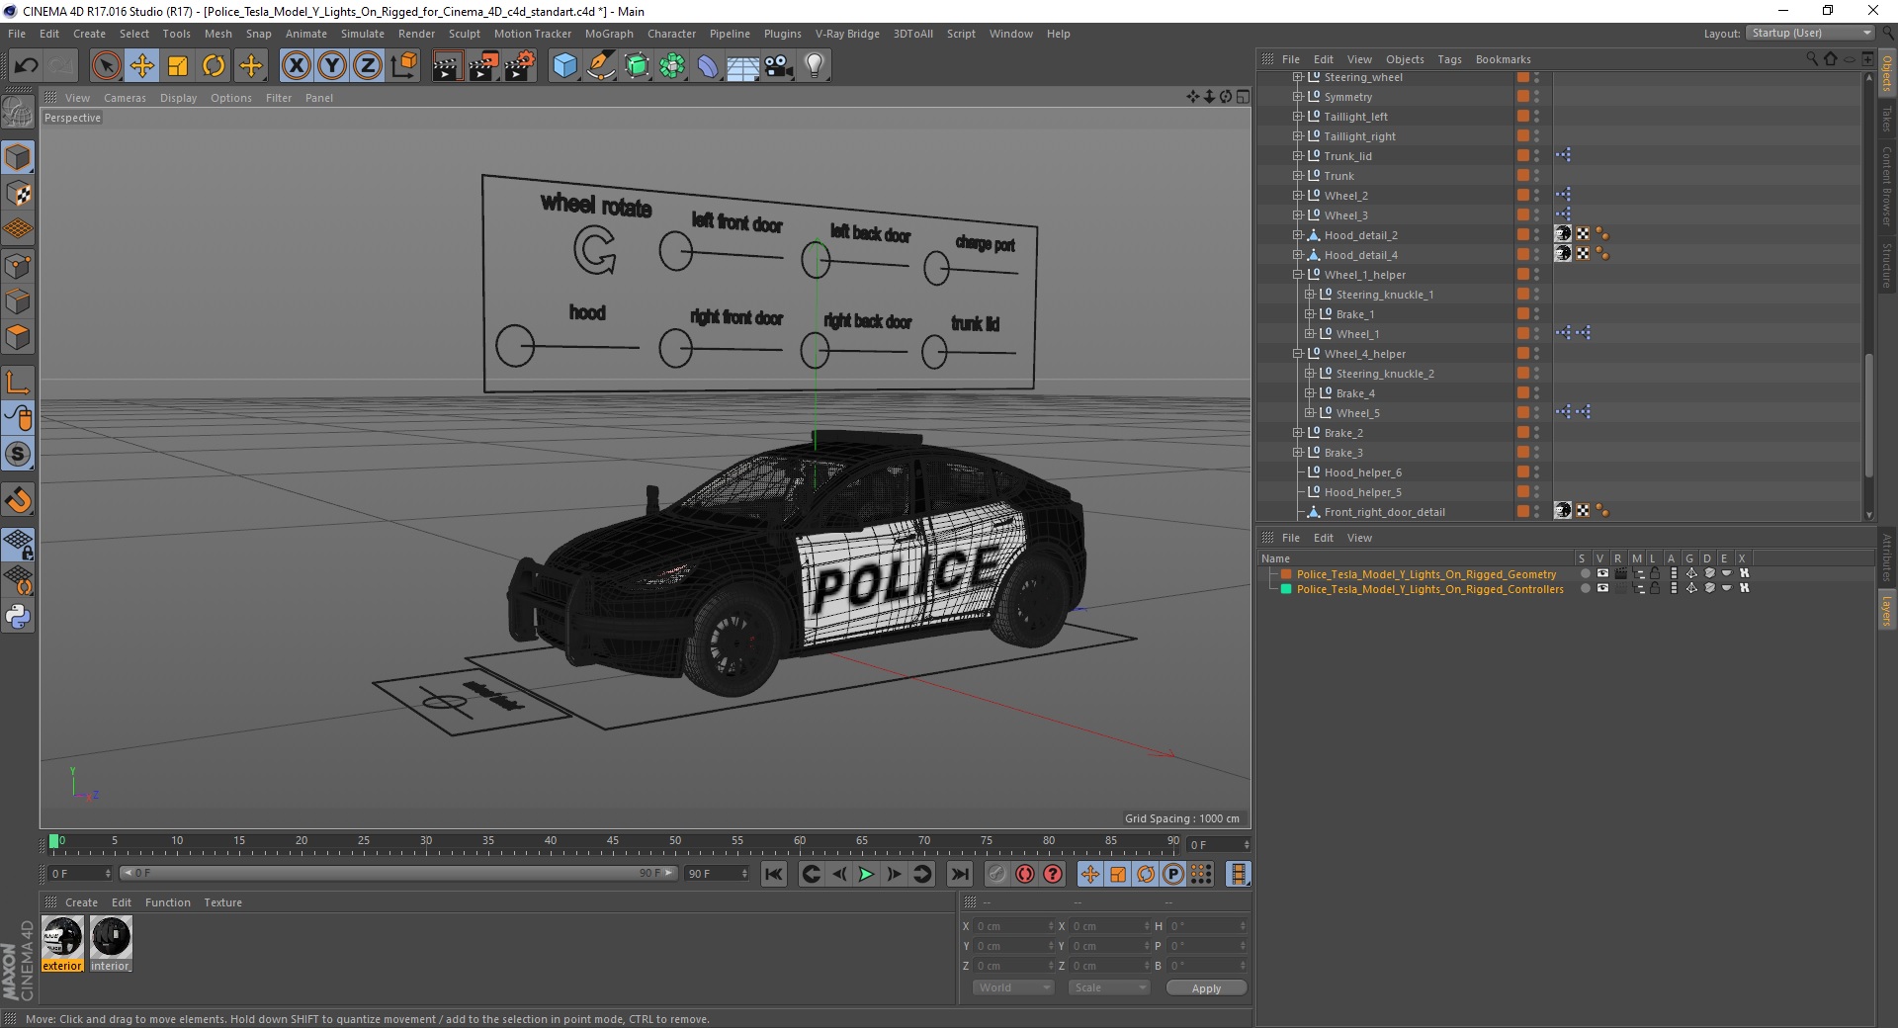Click exterior material thumbnail

(x=62, y=944)
